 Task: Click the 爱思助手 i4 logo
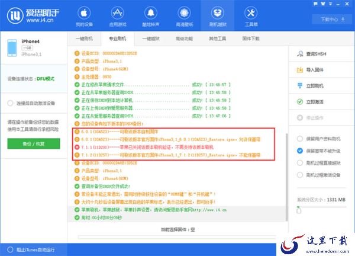tap(33, 15)
